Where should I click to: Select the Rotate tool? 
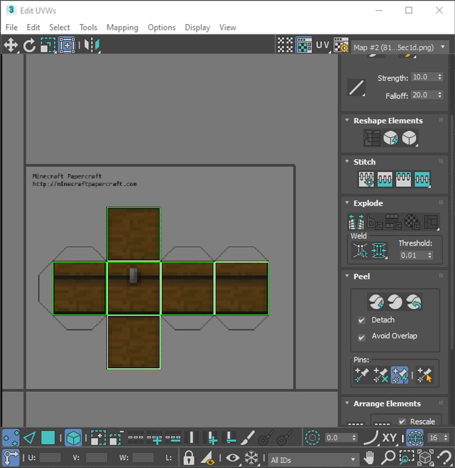point(29,45)
